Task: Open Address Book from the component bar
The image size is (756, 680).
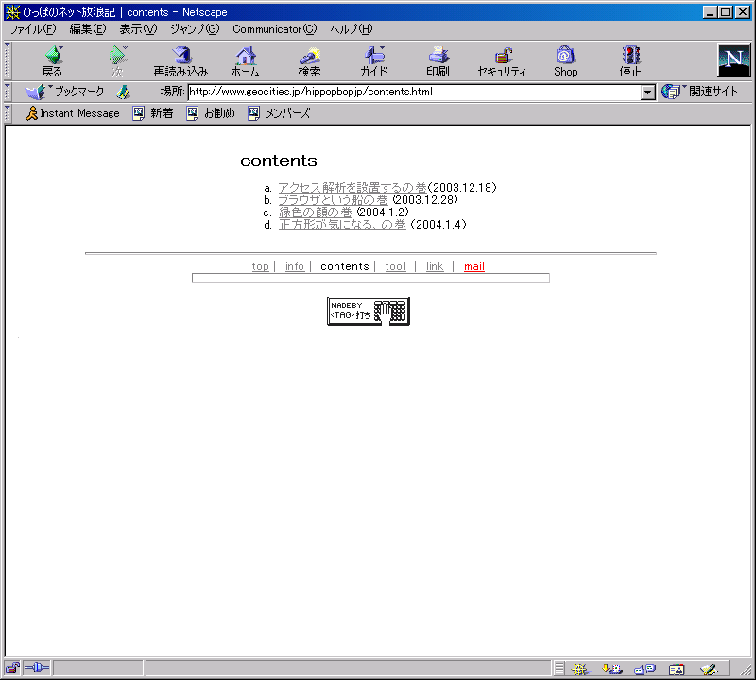Action: point(677,669)
